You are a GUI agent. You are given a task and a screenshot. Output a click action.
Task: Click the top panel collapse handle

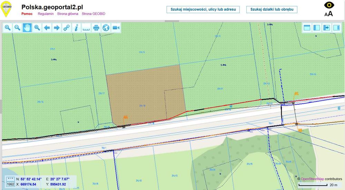pos(172,21)
